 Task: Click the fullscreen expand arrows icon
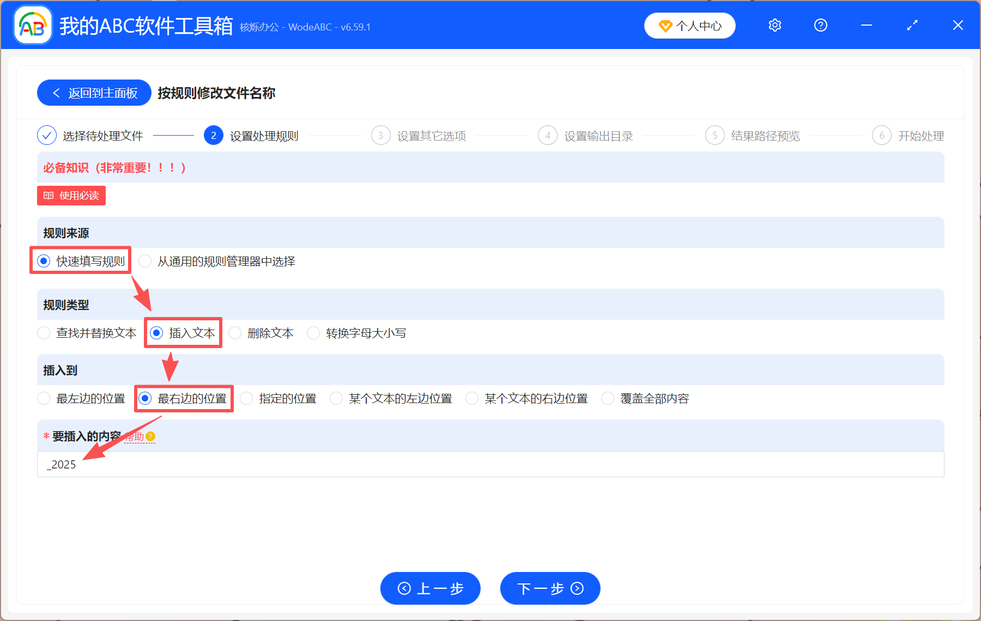click(912, 25)
